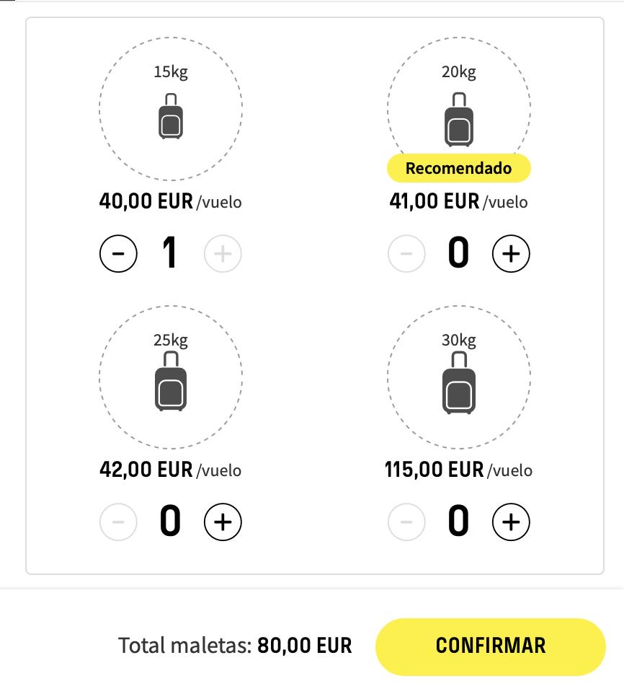This screenshot has height=694, width=624.
Task: Confirm the baggage selection with CONFIRMAR
Action: click(x=491, y=646)
